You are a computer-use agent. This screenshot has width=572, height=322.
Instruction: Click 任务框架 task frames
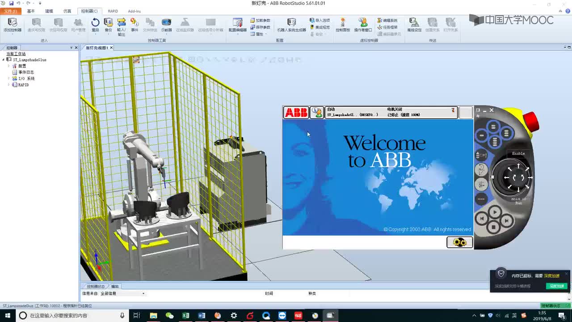[x=387, y=27]
